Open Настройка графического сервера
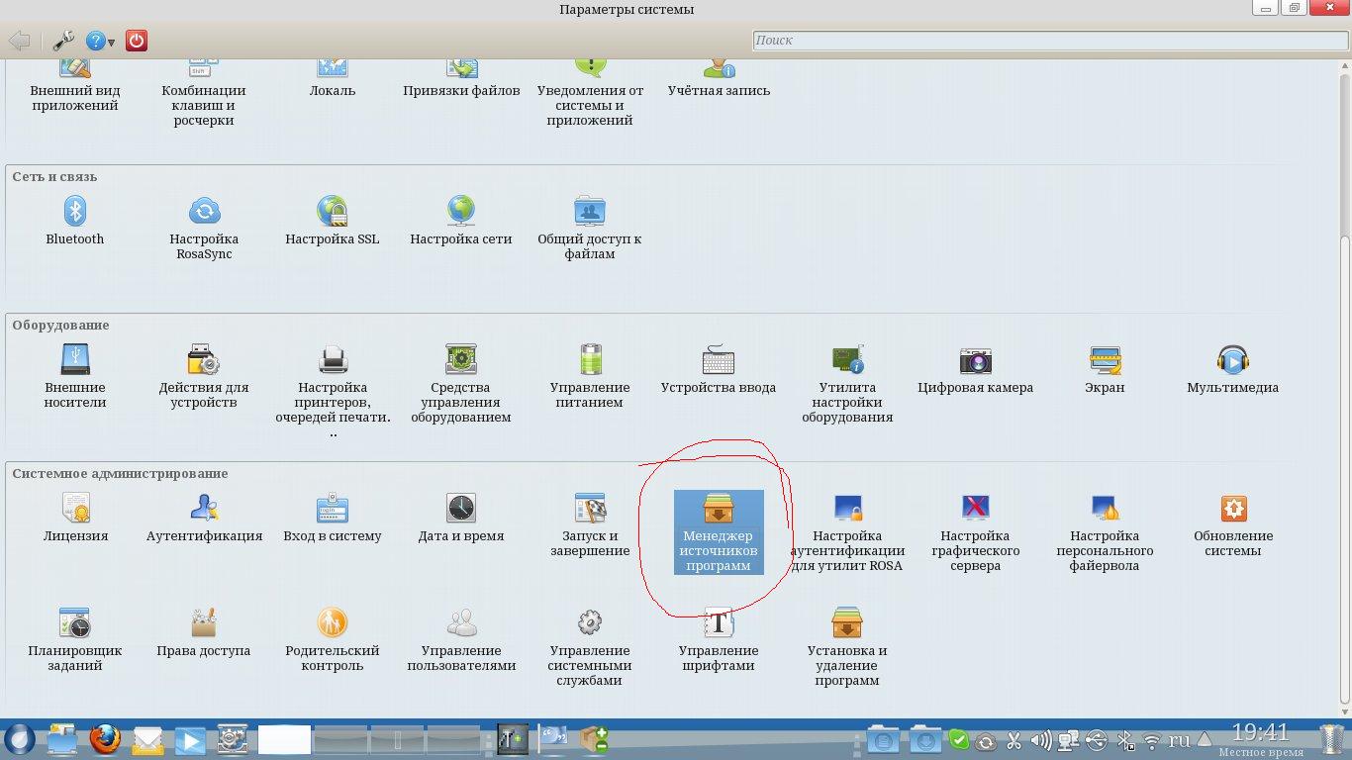 click(x=976, y=531)
